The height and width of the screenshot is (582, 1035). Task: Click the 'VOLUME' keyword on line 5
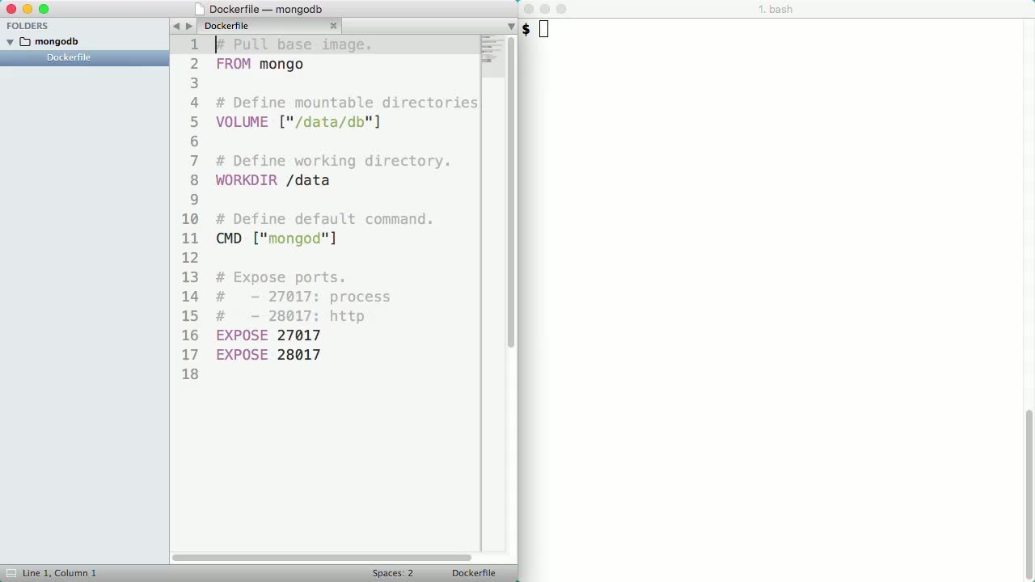point(242,122)
